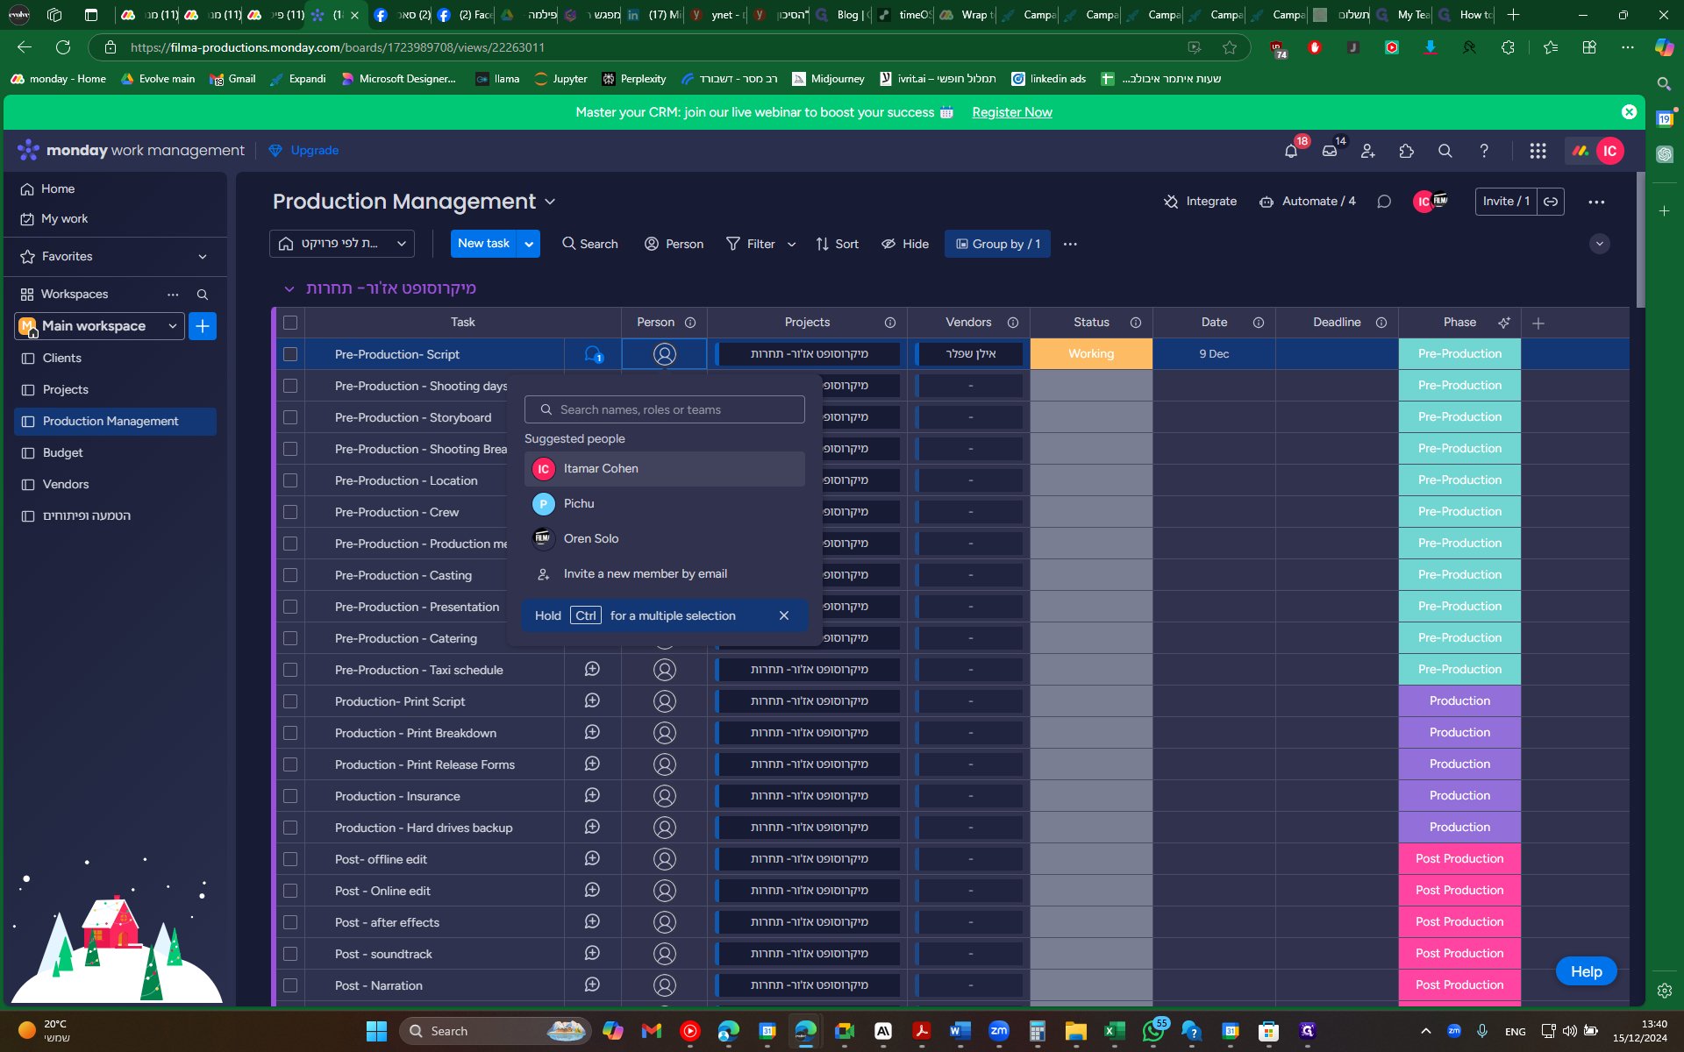
Task: Click the Register Now link
Action: 1012,112
